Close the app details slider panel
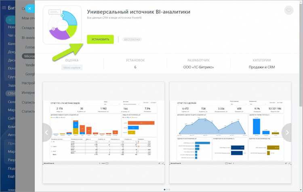 pos(29,8)
